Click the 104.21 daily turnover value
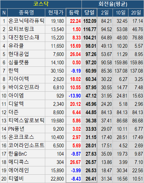The image size is (144, 183). click(x=90, y=38)
